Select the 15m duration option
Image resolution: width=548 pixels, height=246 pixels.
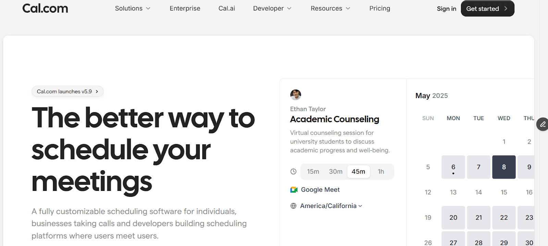[313, 171]
